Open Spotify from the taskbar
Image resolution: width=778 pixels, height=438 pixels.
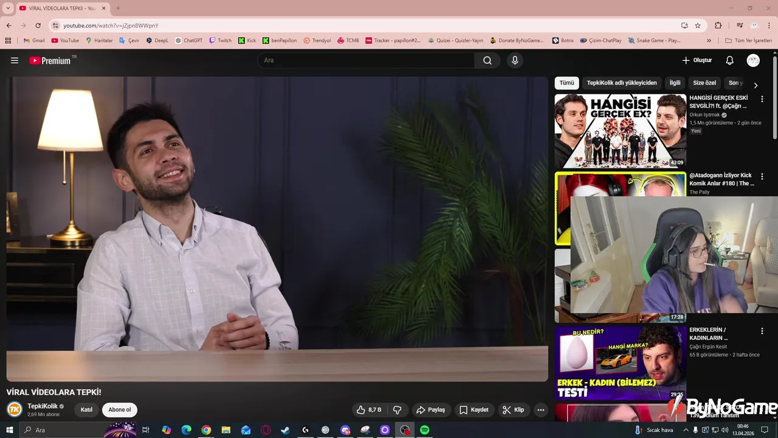point(425,430)
